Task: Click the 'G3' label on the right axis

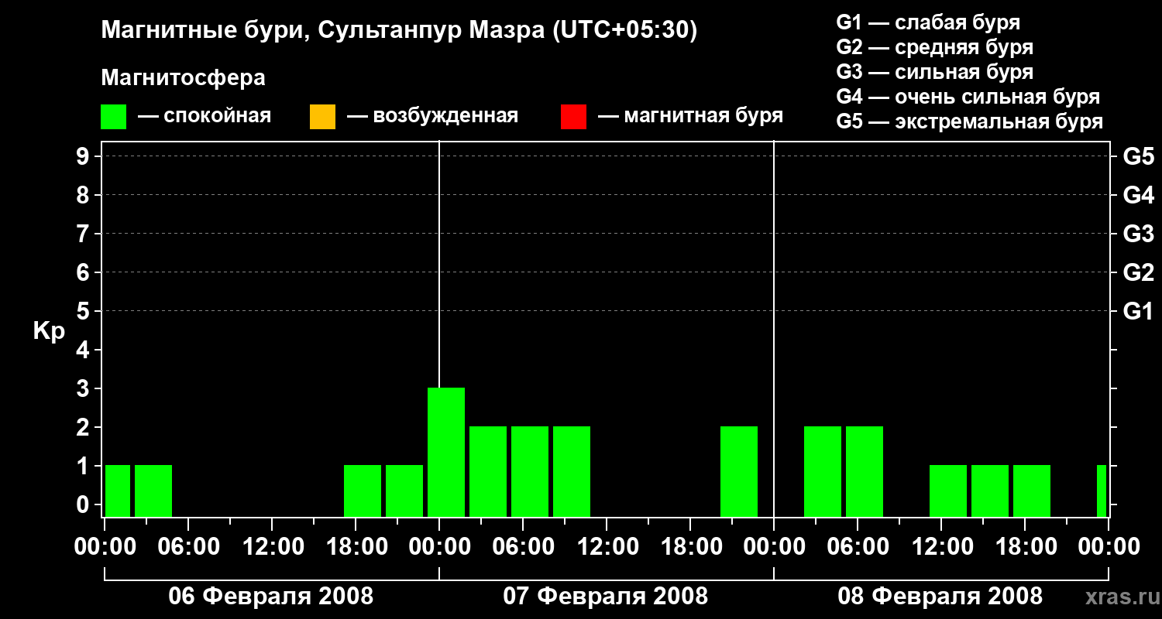Action: click(1138, 234)
